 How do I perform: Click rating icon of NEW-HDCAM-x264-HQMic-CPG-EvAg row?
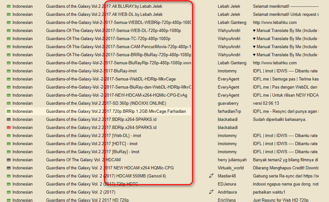9,95
